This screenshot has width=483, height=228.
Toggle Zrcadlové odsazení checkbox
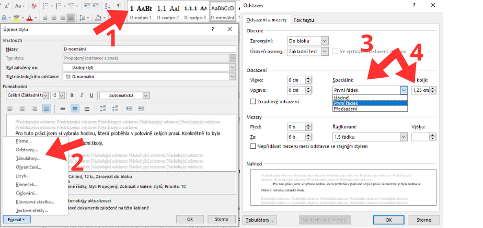pyautogui.click(x=253, y=101)
